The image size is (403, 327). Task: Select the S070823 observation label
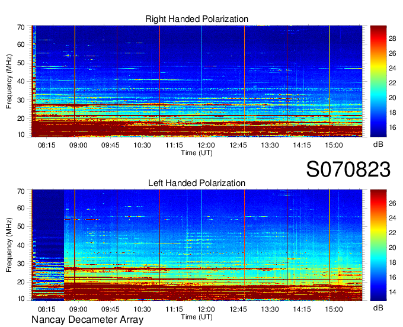pyautogui.click(x=348, y=169)
